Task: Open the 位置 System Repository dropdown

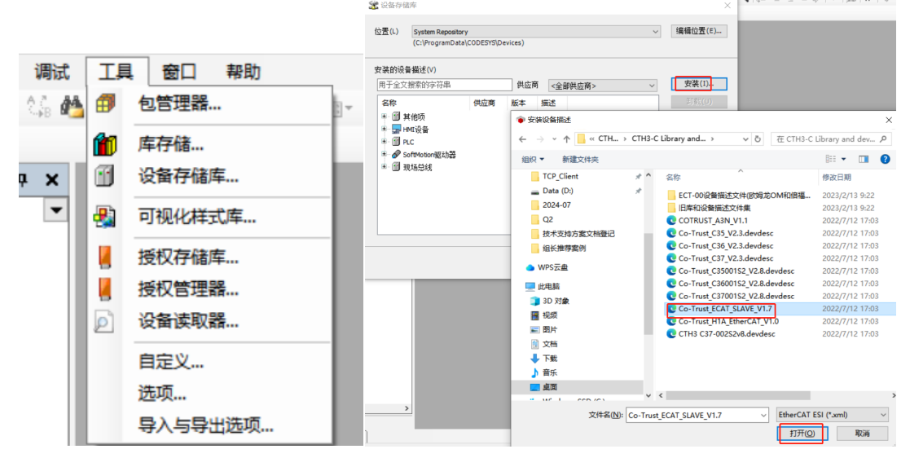Action: click(536, 31)
